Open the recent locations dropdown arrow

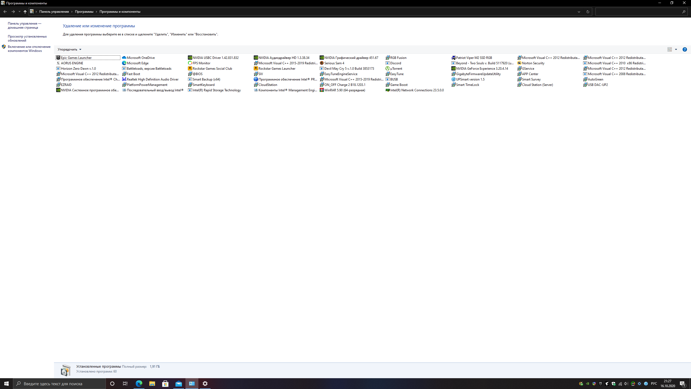tap(19, 12)
